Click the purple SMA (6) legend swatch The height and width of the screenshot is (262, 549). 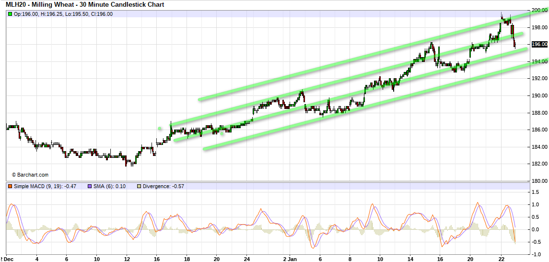tap(90, 186)
